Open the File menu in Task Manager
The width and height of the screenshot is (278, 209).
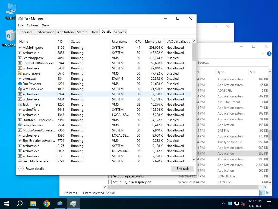(x=21, y=25)
